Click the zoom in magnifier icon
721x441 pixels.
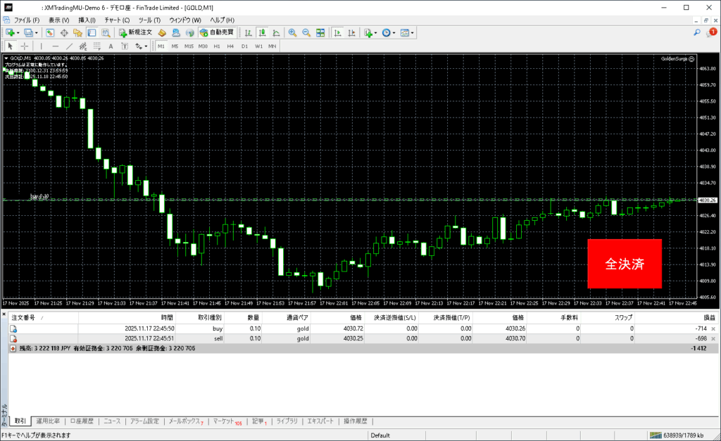(292, 32)
